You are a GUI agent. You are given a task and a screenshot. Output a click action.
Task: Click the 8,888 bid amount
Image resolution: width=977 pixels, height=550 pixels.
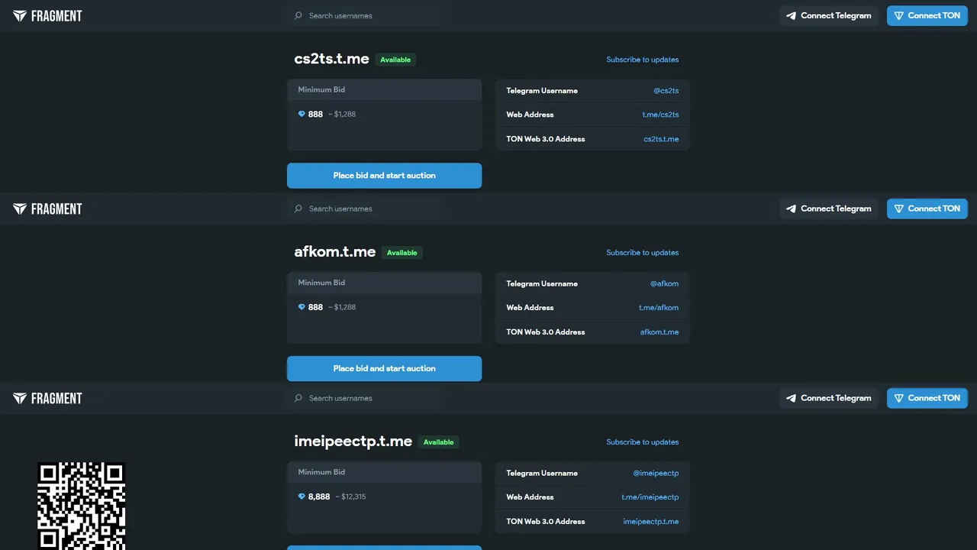click(x=319, y=497)
